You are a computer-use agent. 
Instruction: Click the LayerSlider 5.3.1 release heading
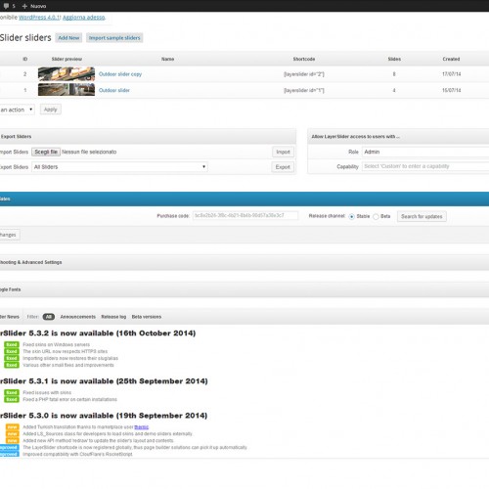pos(104,381)
